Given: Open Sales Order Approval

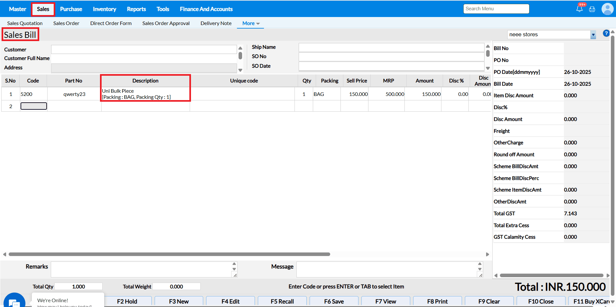Looking at the screenshot, I should [166, 23].
